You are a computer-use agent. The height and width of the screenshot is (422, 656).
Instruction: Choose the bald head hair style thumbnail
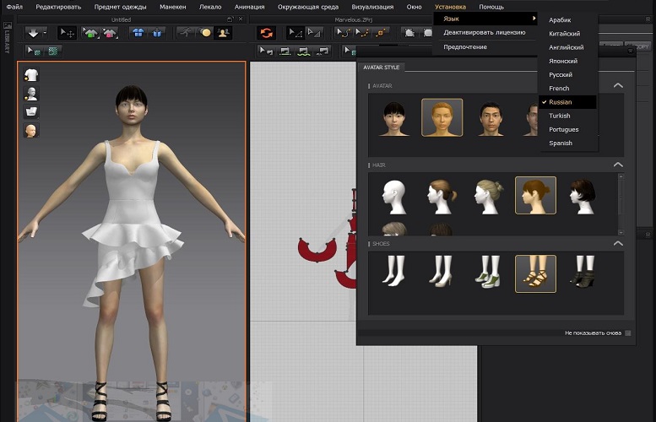click(394, 196)
